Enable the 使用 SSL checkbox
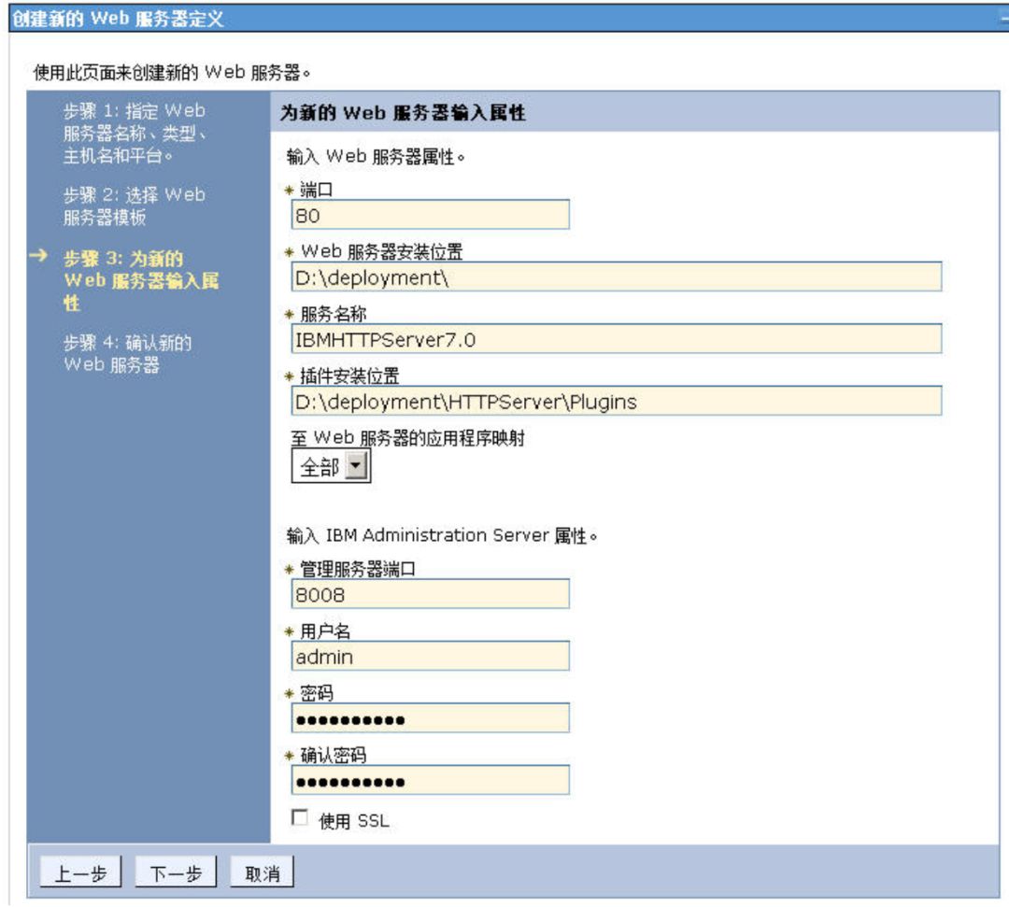The width and height of the screenshot is (1009, 907). tap(299, 817)
